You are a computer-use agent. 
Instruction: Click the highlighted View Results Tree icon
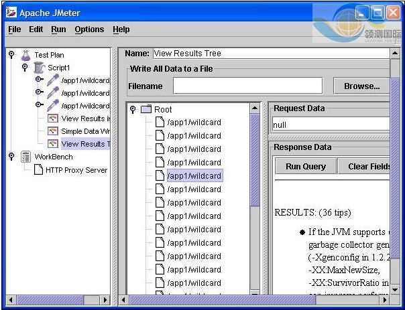[53, 144]
